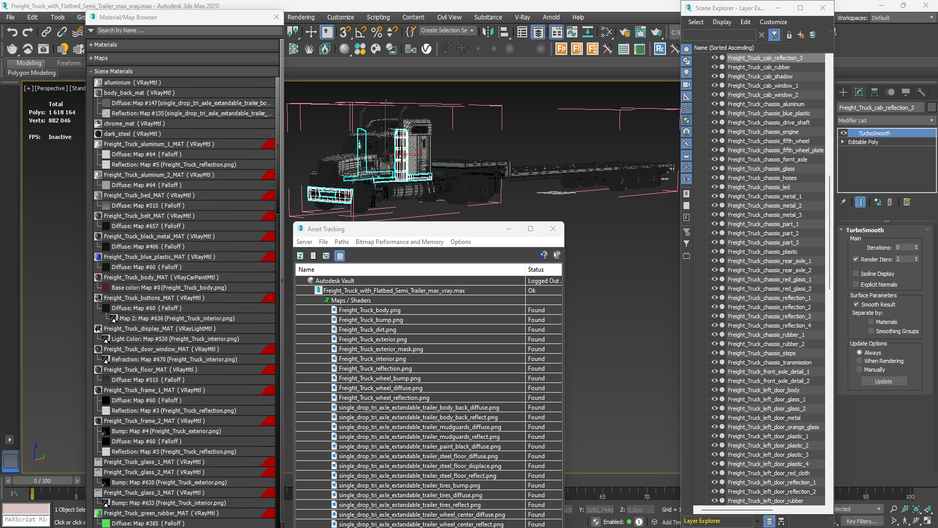Hide Freight_Truck_chassis_engine with its eye icon

[714, 132]
